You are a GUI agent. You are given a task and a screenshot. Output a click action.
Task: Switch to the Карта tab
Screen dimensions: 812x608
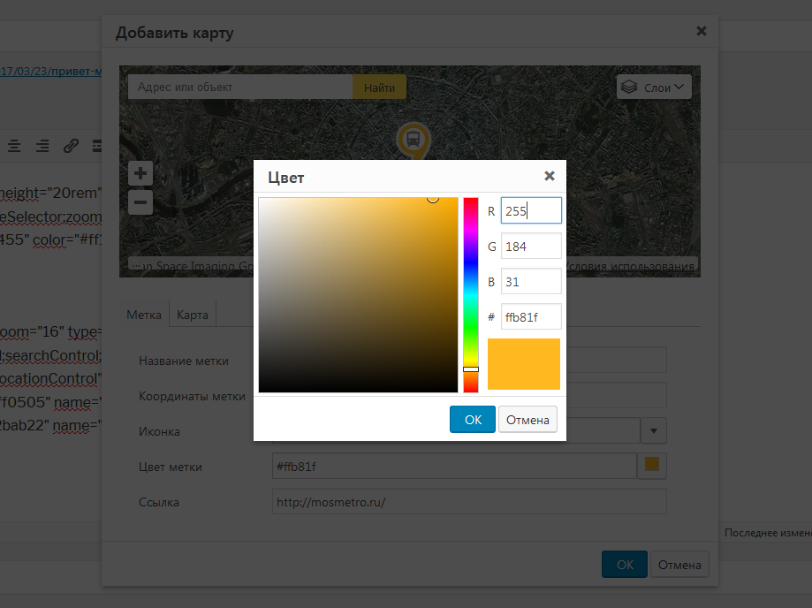coord(193,315)
